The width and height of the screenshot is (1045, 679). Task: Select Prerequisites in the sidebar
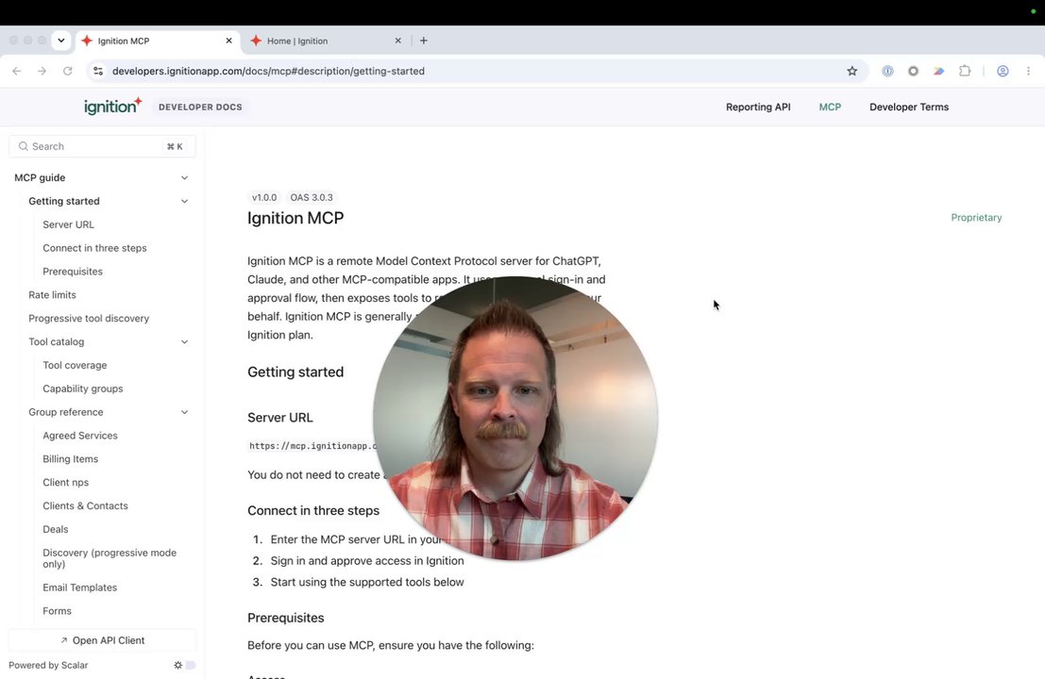[x=73, y=272]
